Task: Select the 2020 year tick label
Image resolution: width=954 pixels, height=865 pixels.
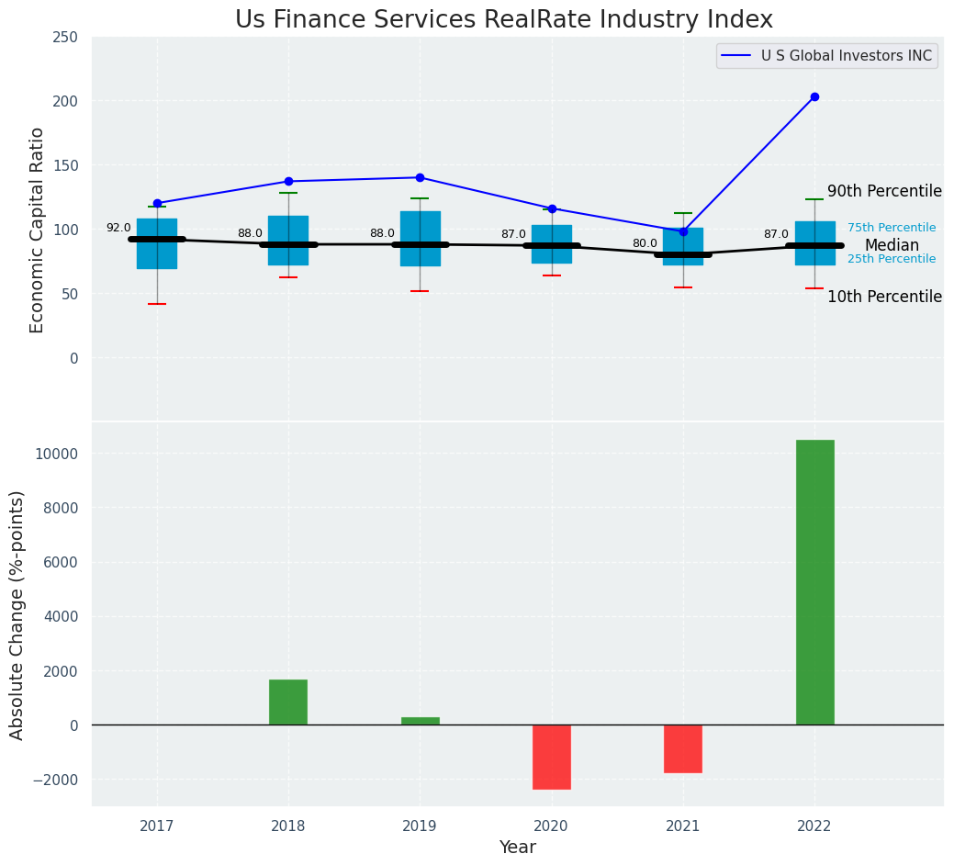Action: point(552,826)
